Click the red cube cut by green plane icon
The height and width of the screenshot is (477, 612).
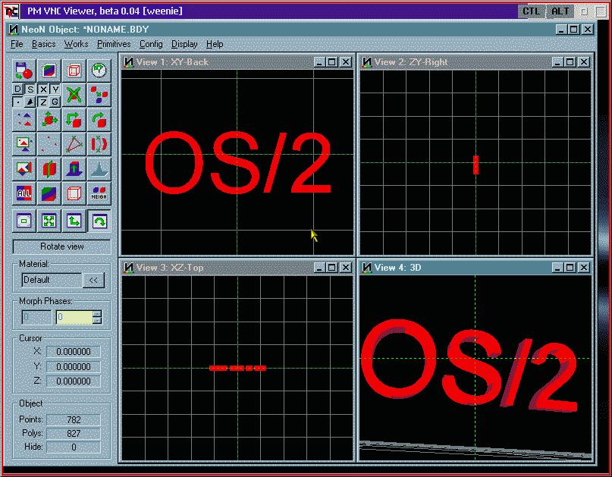(49, 169)
